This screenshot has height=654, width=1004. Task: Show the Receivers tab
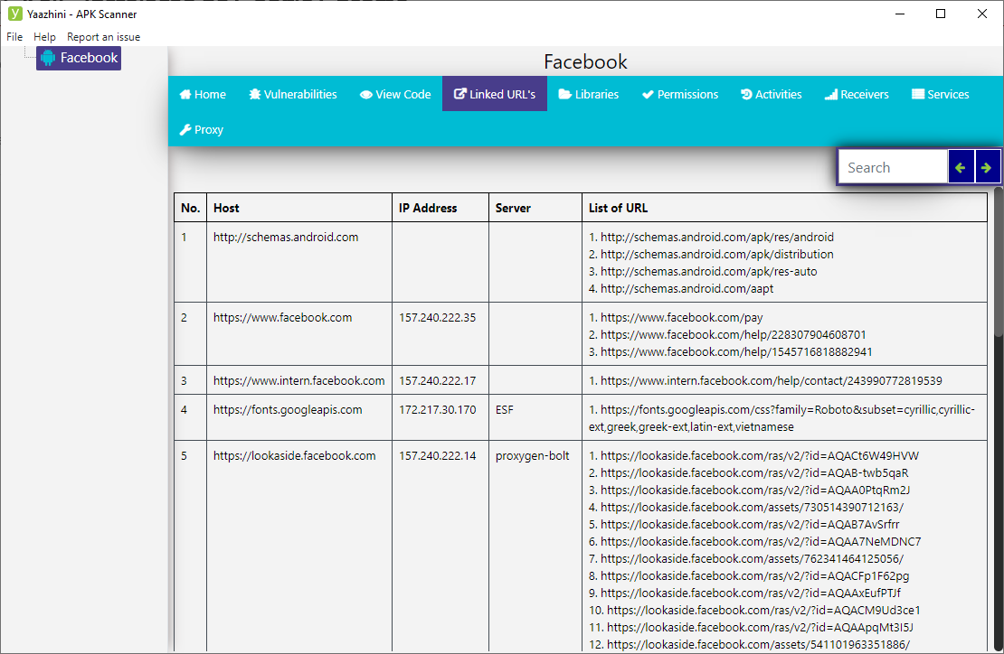857,94
